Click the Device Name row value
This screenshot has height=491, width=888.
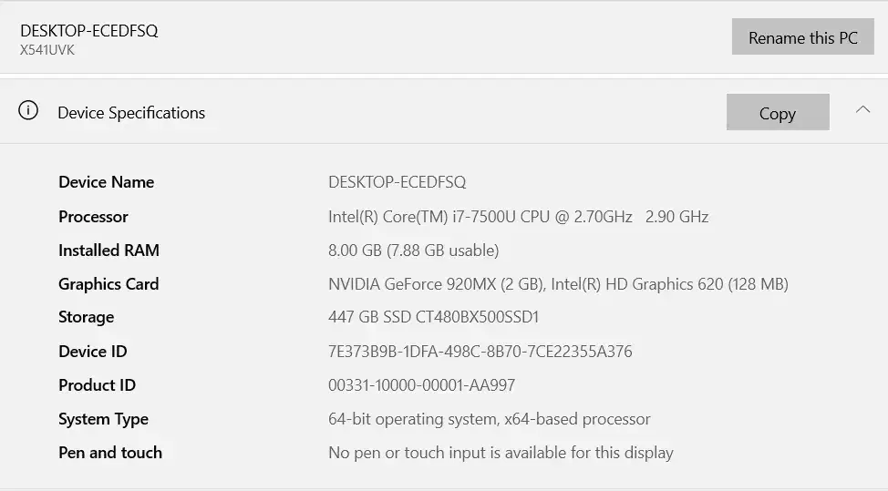coord(397,182)
